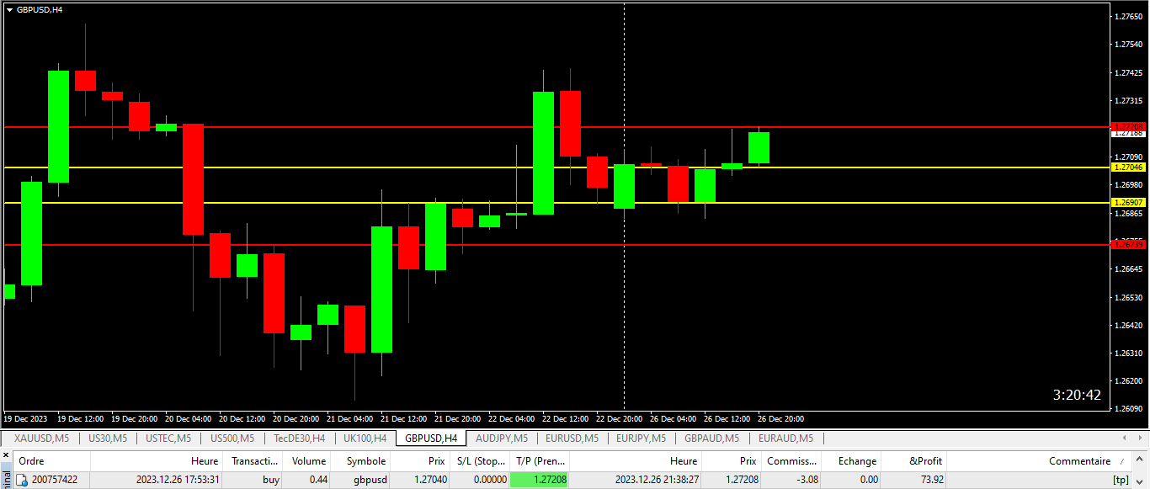Click the green take profit 1.27208 cell

point(539,480)
